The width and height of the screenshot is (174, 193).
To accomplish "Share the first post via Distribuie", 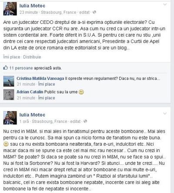I will [32, 57].
